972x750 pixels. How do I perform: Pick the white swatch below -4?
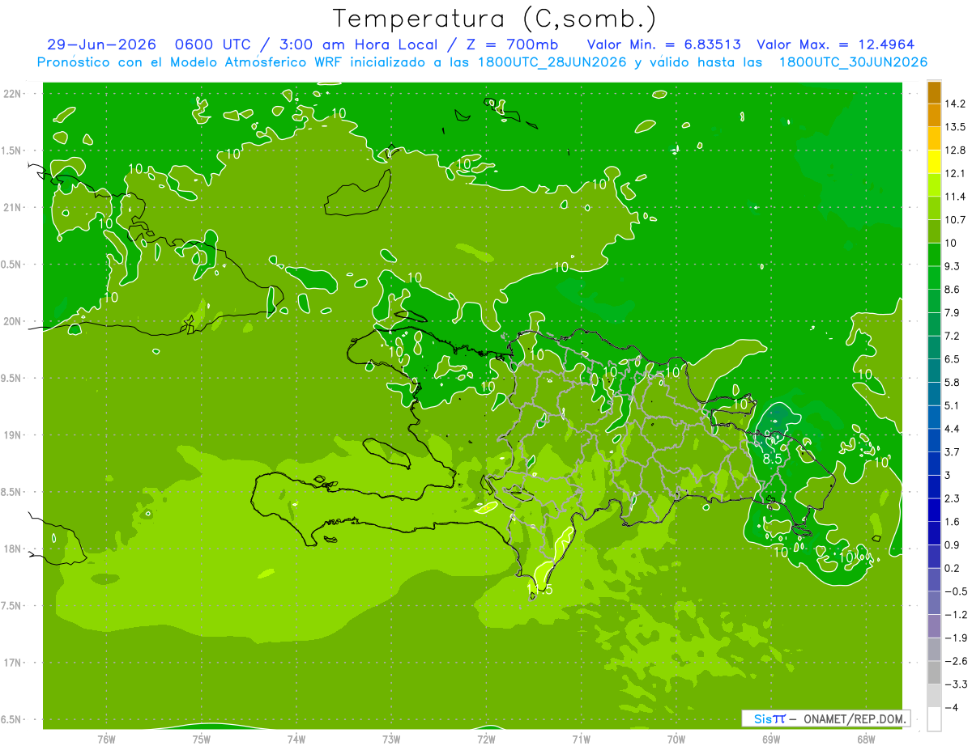tap(934, 719)
